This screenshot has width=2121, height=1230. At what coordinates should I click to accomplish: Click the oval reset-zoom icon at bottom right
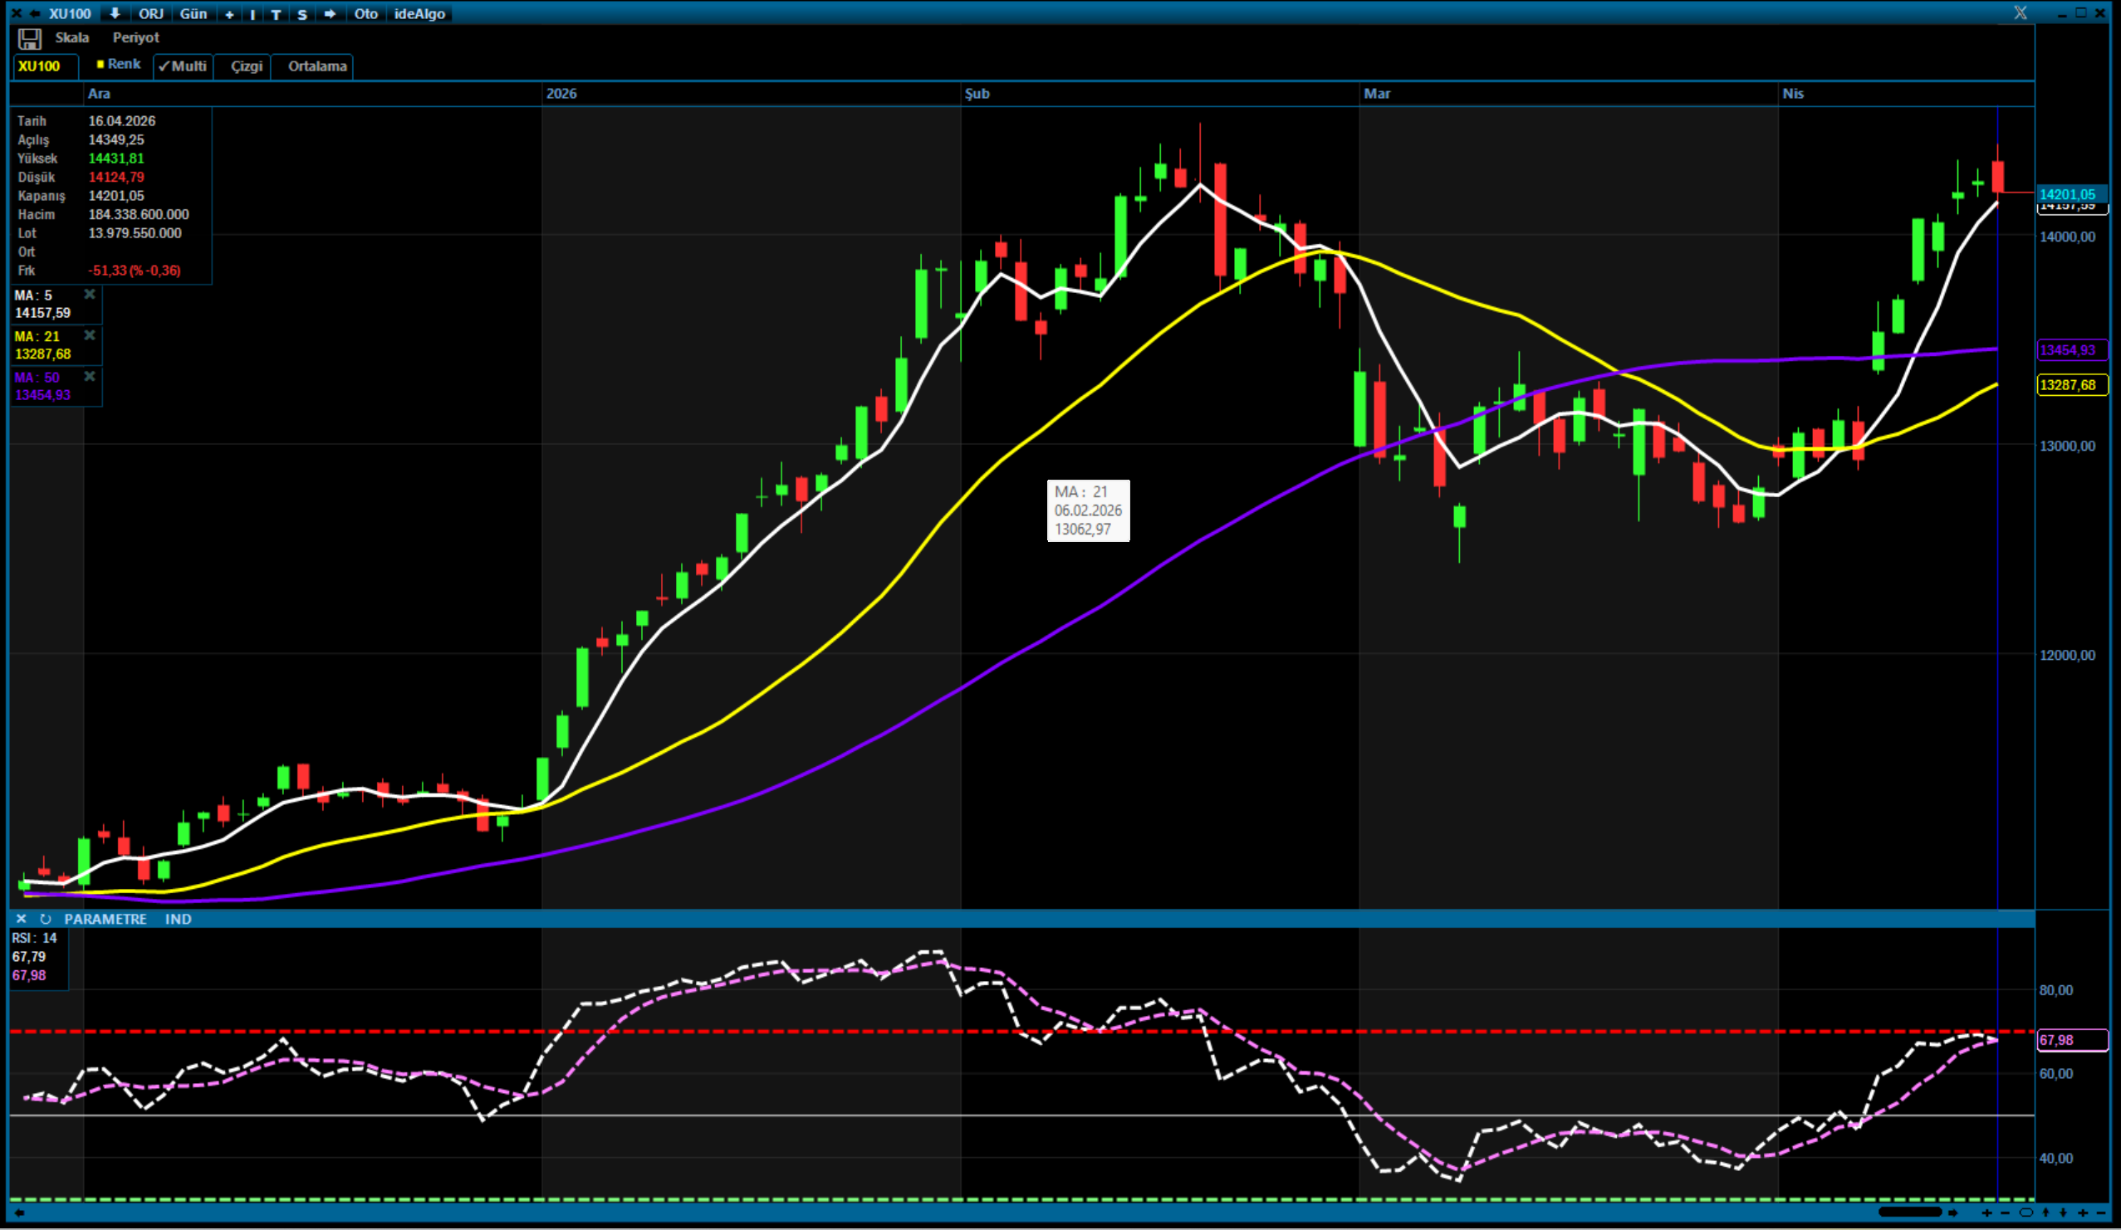click(x=2025, y=1213)
